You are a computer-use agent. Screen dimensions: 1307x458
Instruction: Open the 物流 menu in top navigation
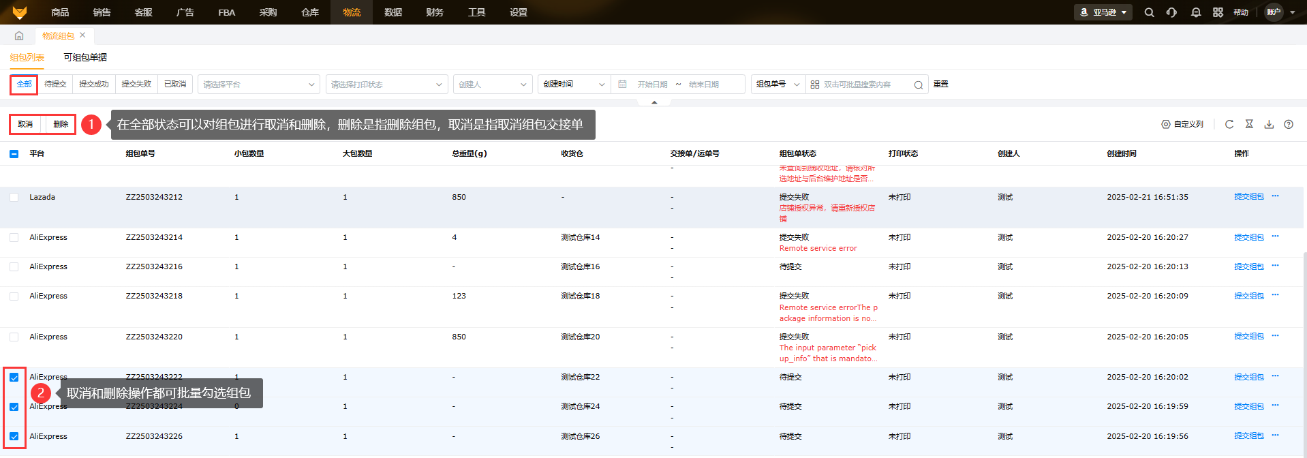[x=352, y=12]
